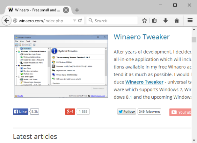197x143 pixels.
Task: Close the browser window
Action: [x=189, y=5]
